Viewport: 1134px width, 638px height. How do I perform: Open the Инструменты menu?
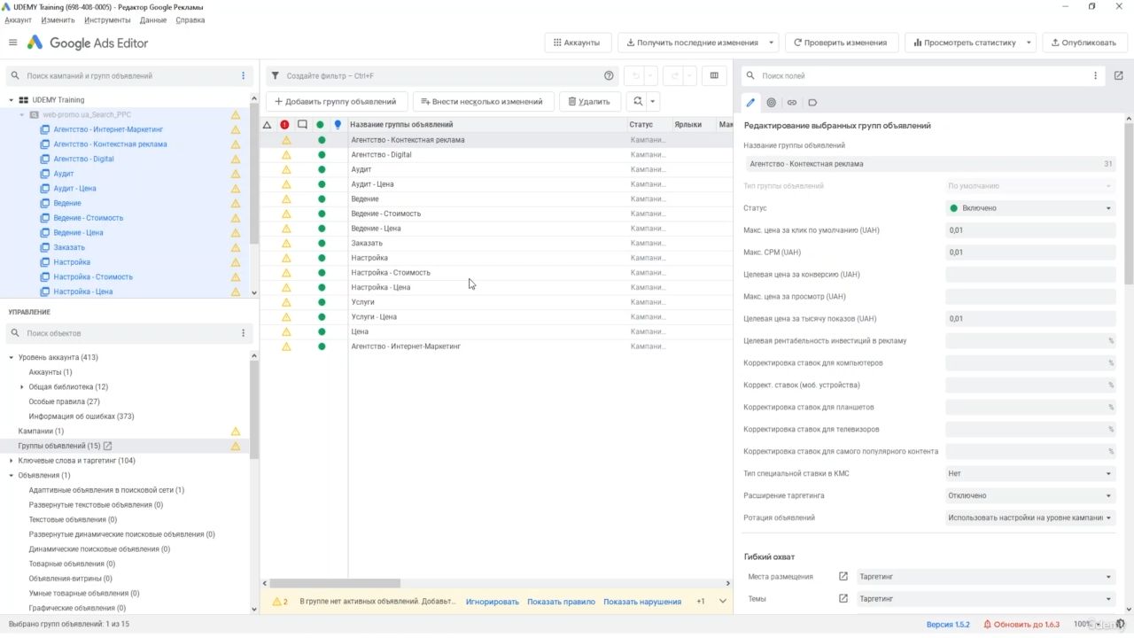tap(107, 20)
